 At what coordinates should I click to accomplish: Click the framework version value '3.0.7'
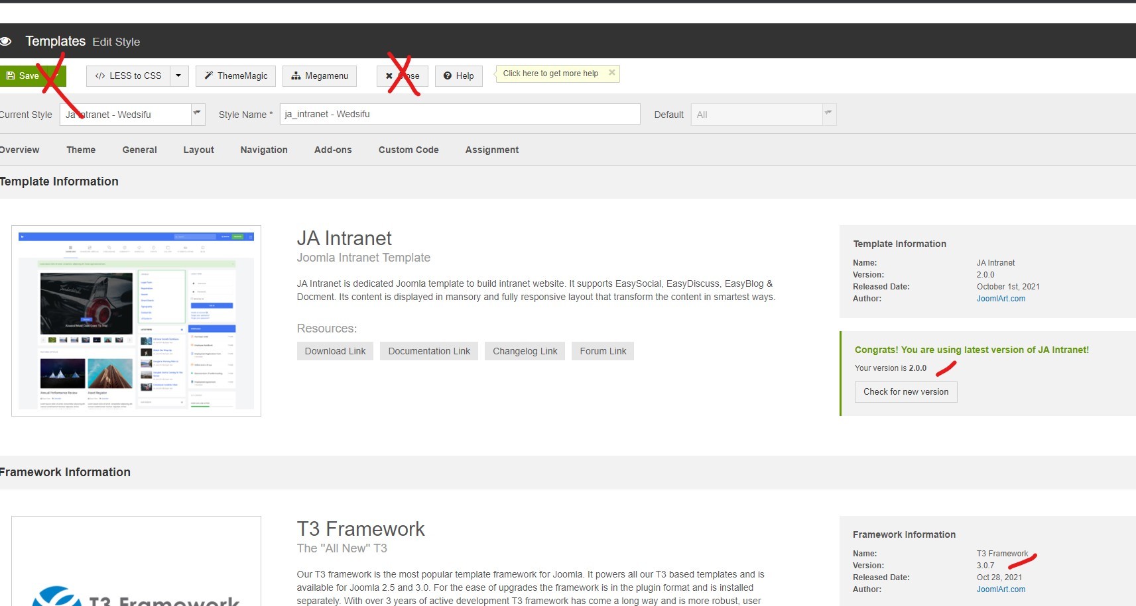click(x=985, y=566)
